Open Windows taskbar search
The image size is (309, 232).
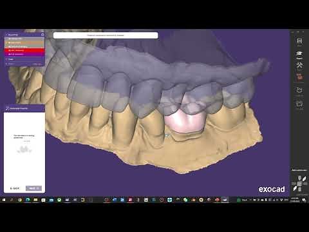pyautogui.click(x=12, y=200)
